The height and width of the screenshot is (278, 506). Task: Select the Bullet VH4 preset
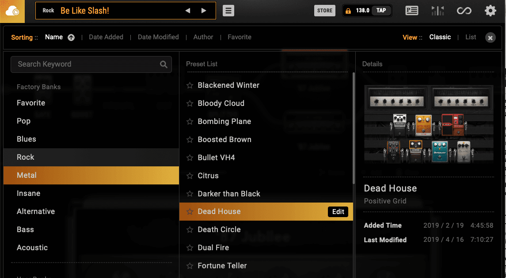click(x=266, y=158)
